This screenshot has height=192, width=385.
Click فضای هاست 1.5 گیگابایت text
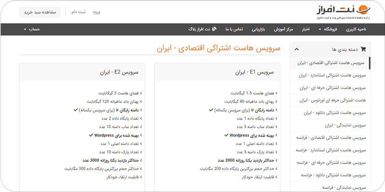coord(252,93)
